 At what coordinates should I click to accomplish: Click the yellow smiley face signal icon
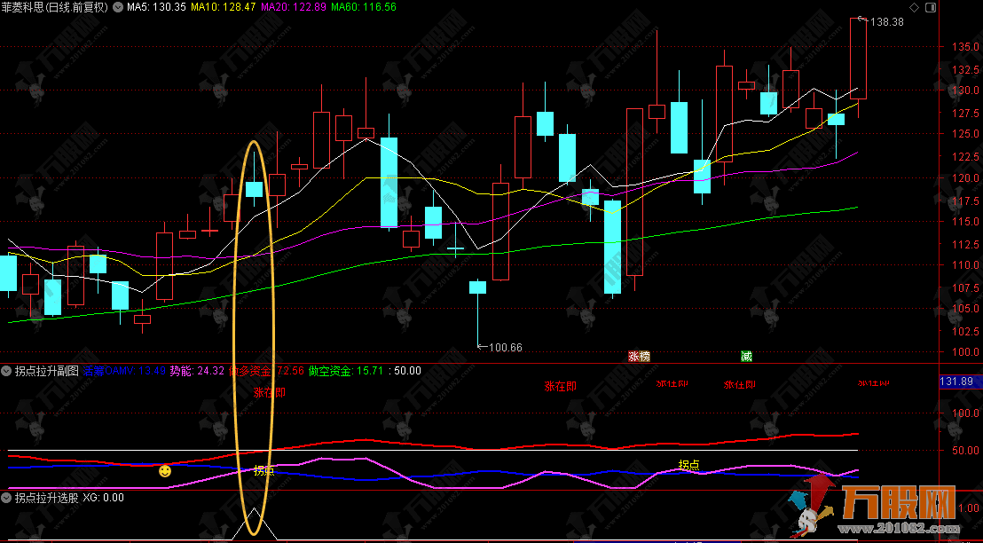(x=165, y=470)
